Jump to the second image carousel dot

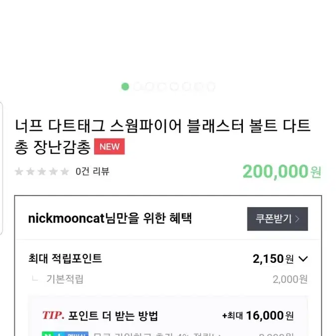(x=137, y=87)
